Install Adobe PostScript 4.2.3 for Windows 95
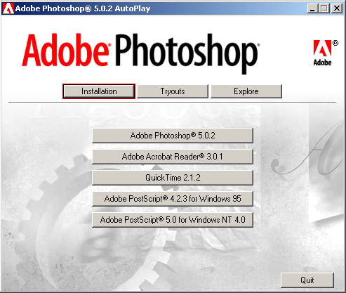Screen dimensions: 346x293 coord(173,199)
